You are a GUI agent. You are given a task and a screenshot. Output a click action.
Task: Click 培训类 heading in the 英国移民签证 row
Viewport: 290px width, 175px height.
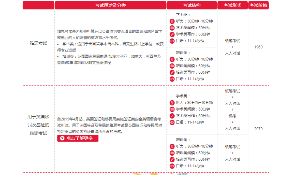pos(183,140)
